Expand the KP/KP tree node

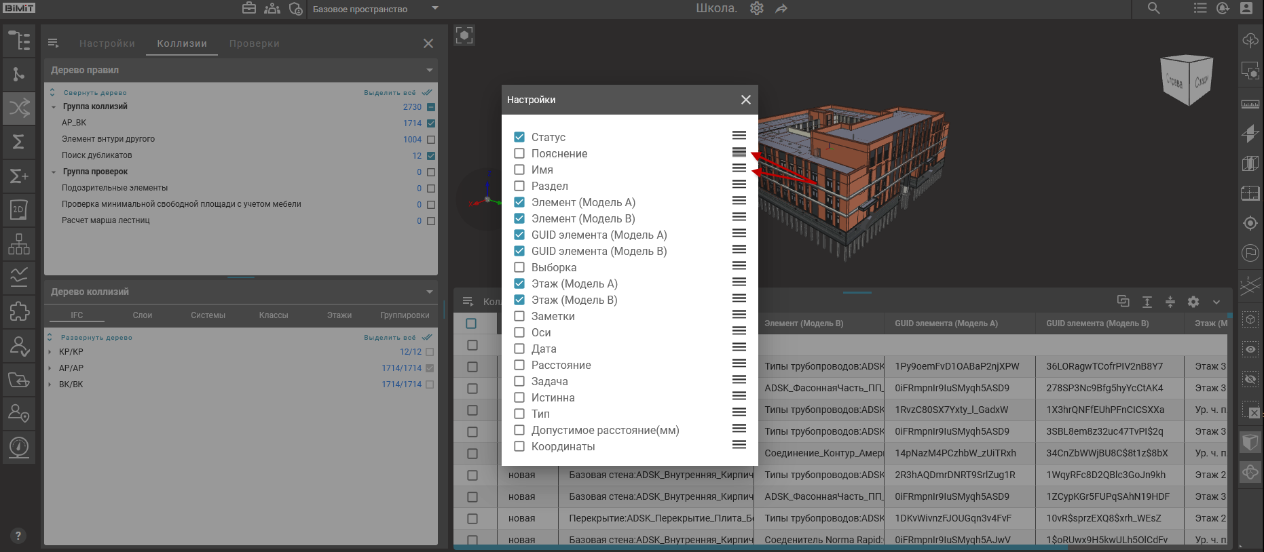coord(50,352)
